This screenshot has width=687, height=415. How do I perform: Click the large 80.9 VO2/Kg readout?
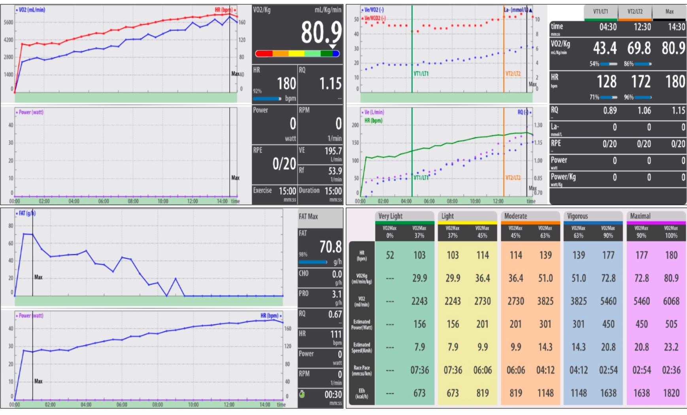click(321, 32)
